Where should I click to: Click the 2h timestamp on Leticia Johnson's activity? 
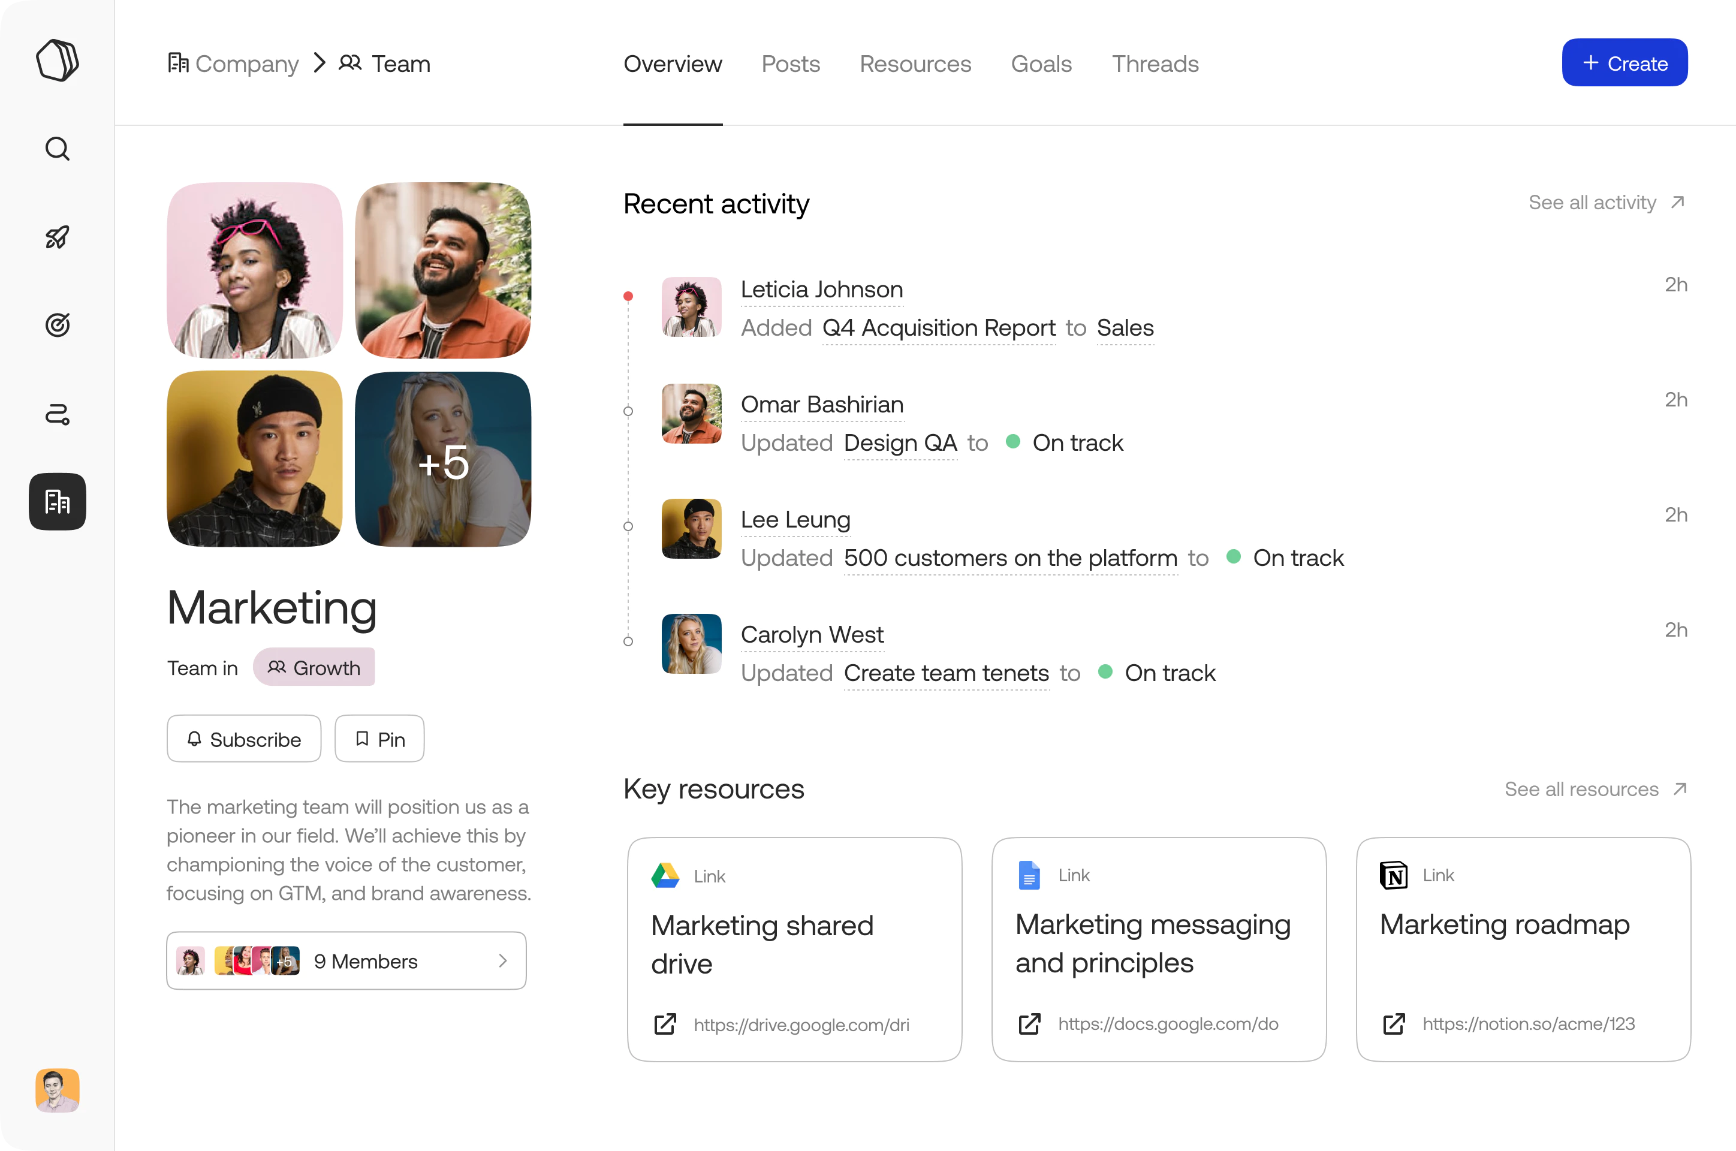tap(1676, 284)
